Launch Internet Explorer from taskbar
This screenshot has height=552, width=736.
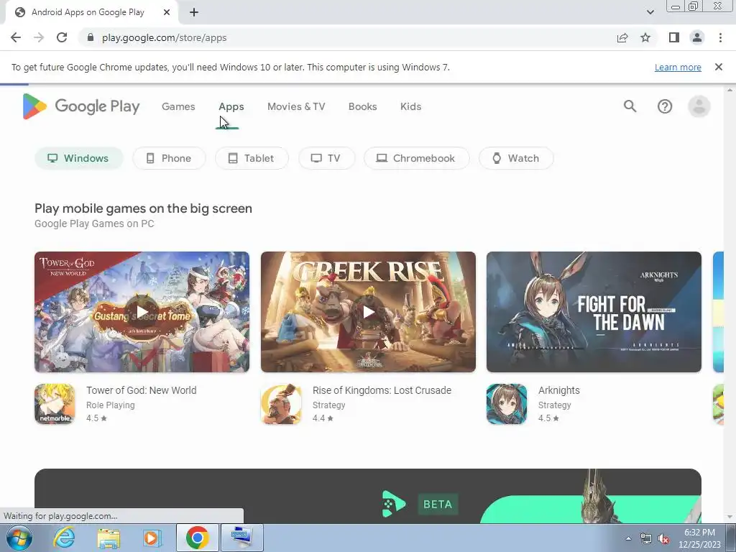point(64,538)
